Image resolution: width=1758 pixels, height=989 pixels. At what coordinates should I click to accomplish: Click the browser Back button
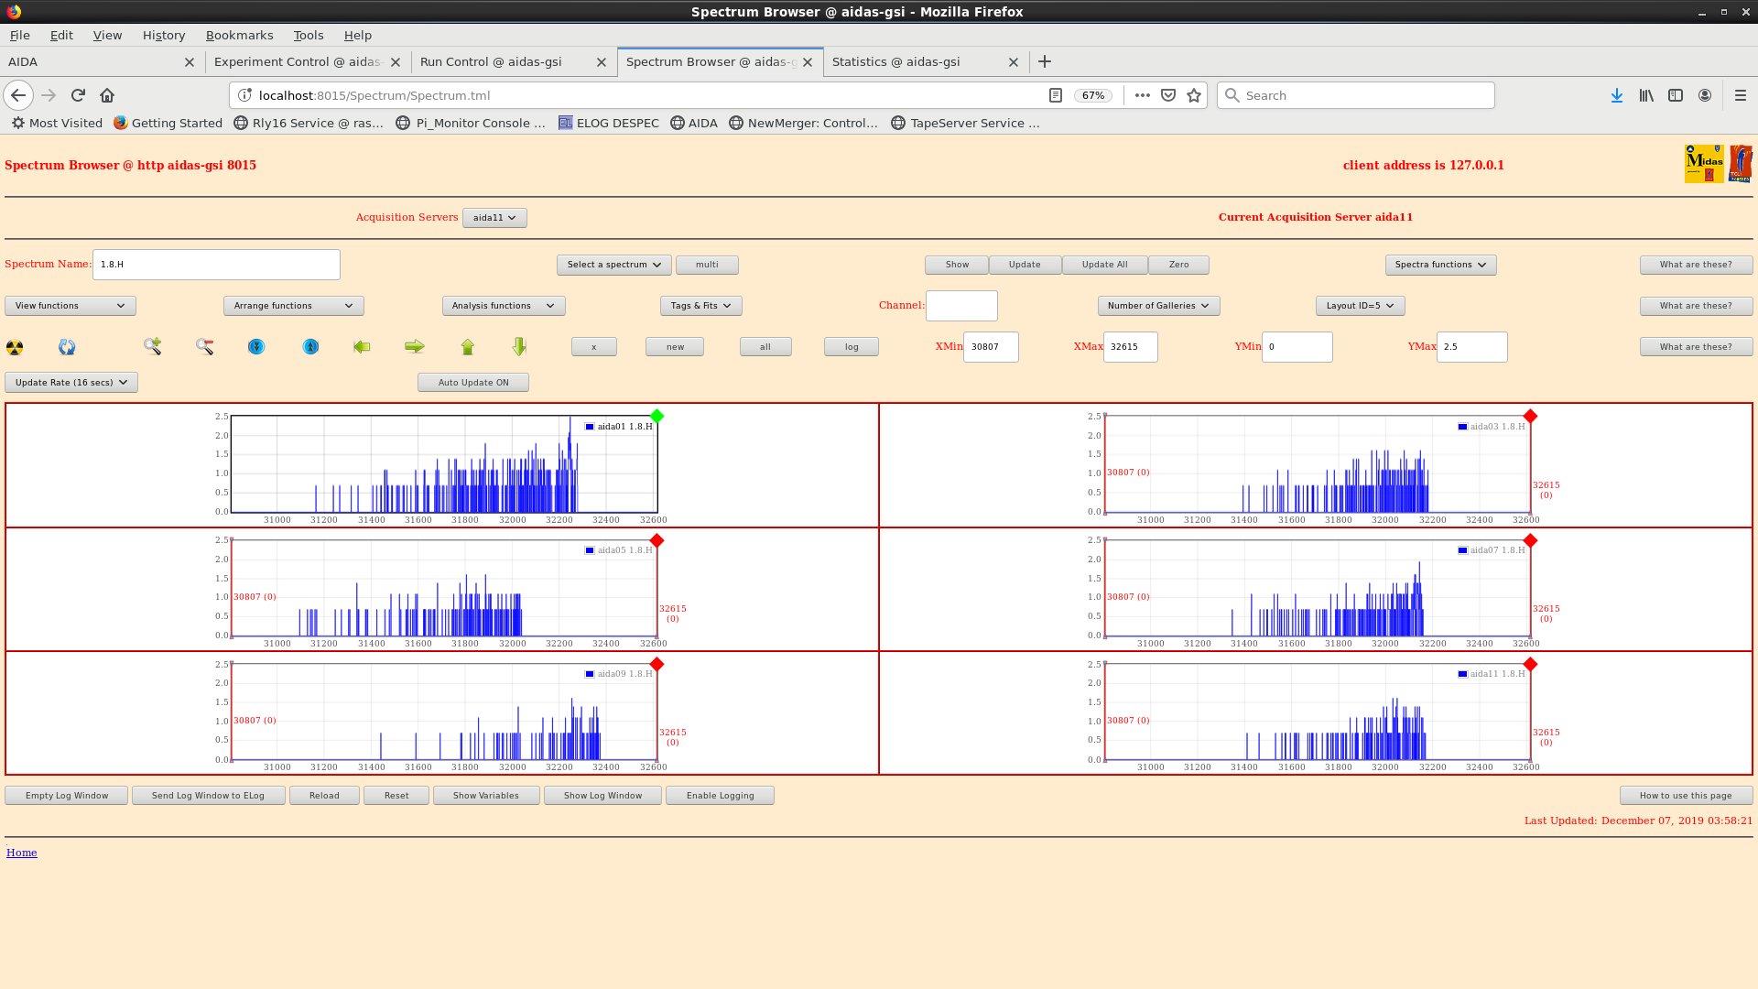click(18, 95)
